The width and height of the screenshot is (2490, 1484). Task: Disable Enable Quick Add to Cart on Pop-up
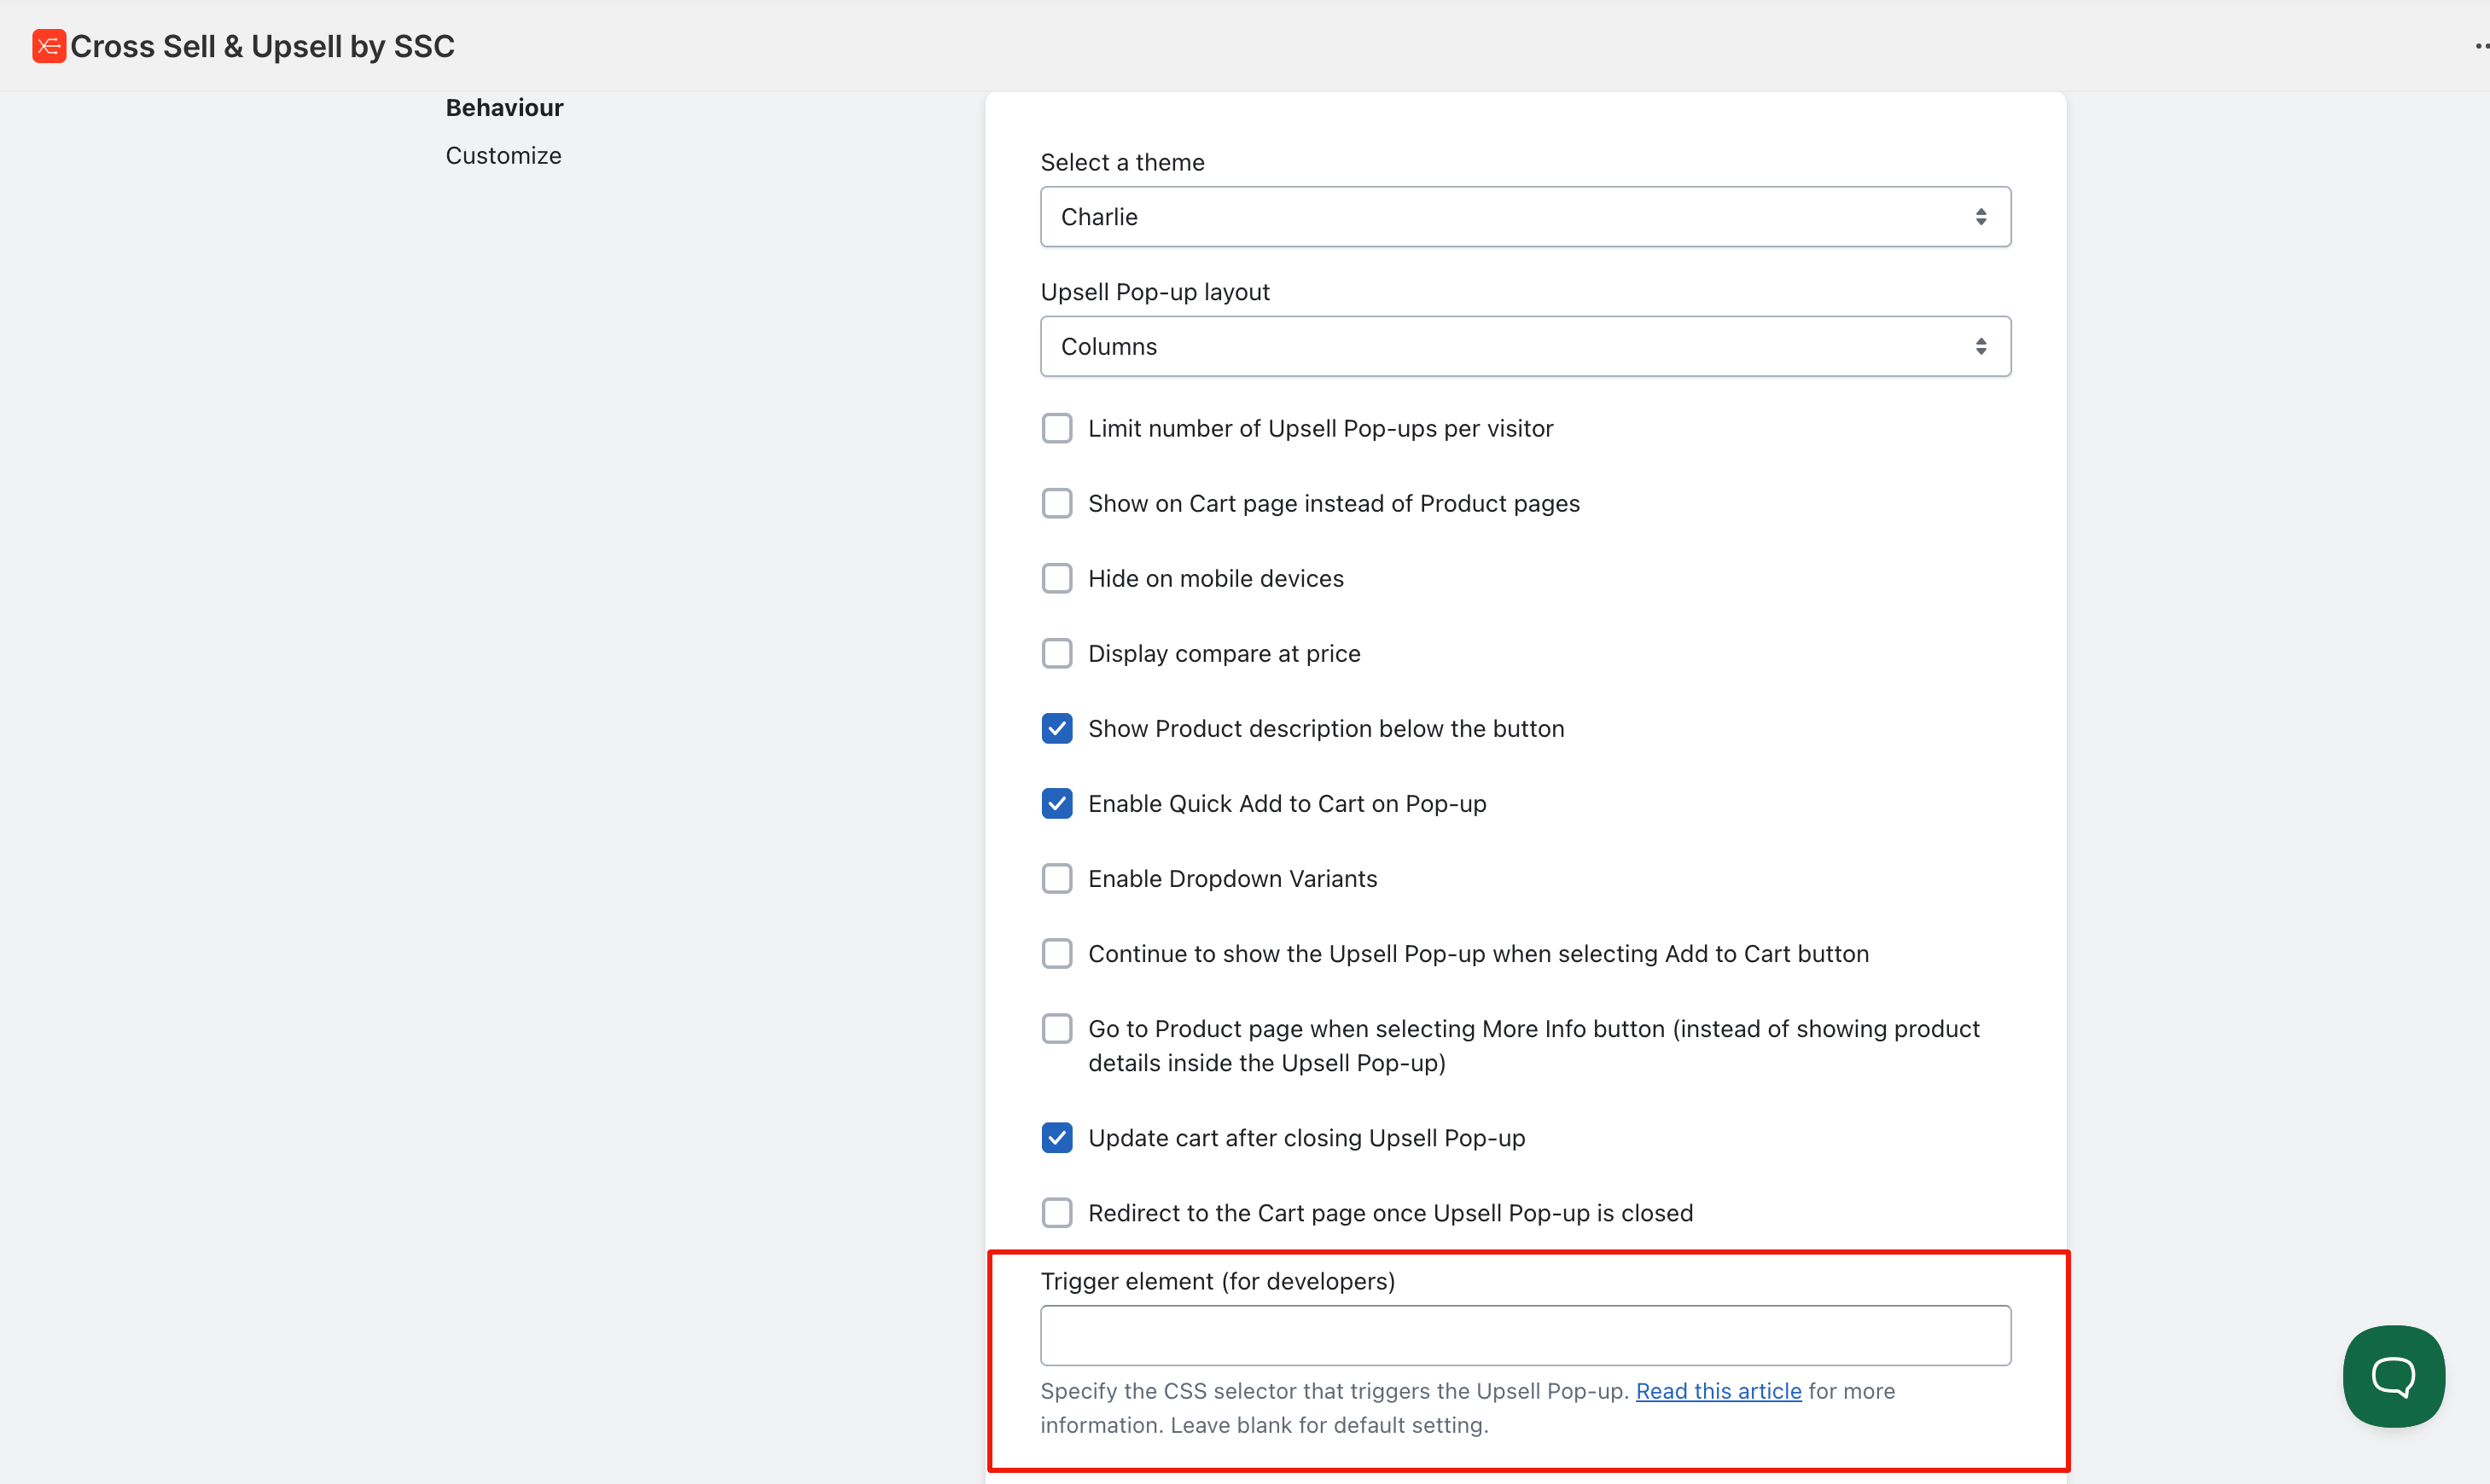(x=1056, y=804)
